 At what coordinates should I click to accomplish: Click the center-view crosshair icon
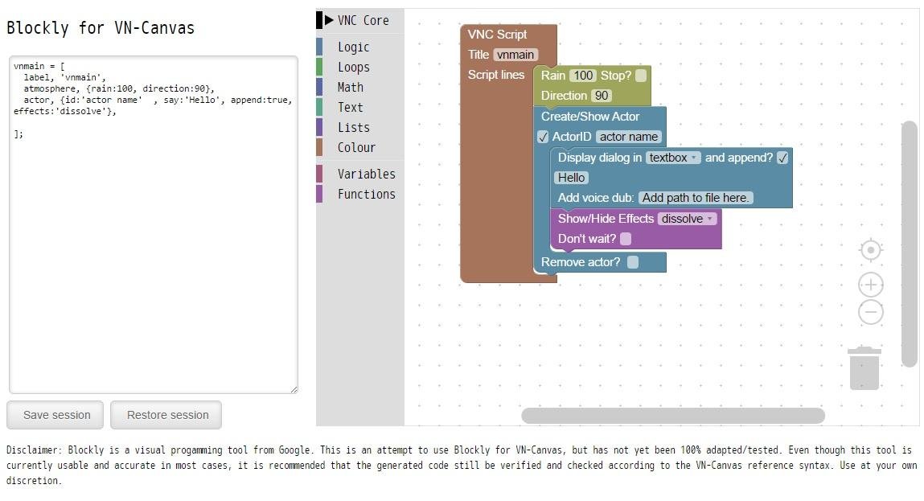[x=871, y=250]
